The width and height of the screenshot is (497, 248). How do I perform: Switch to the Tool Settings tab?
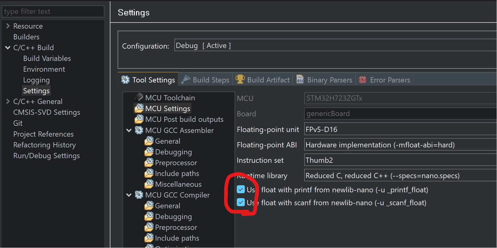pos(148,80)
